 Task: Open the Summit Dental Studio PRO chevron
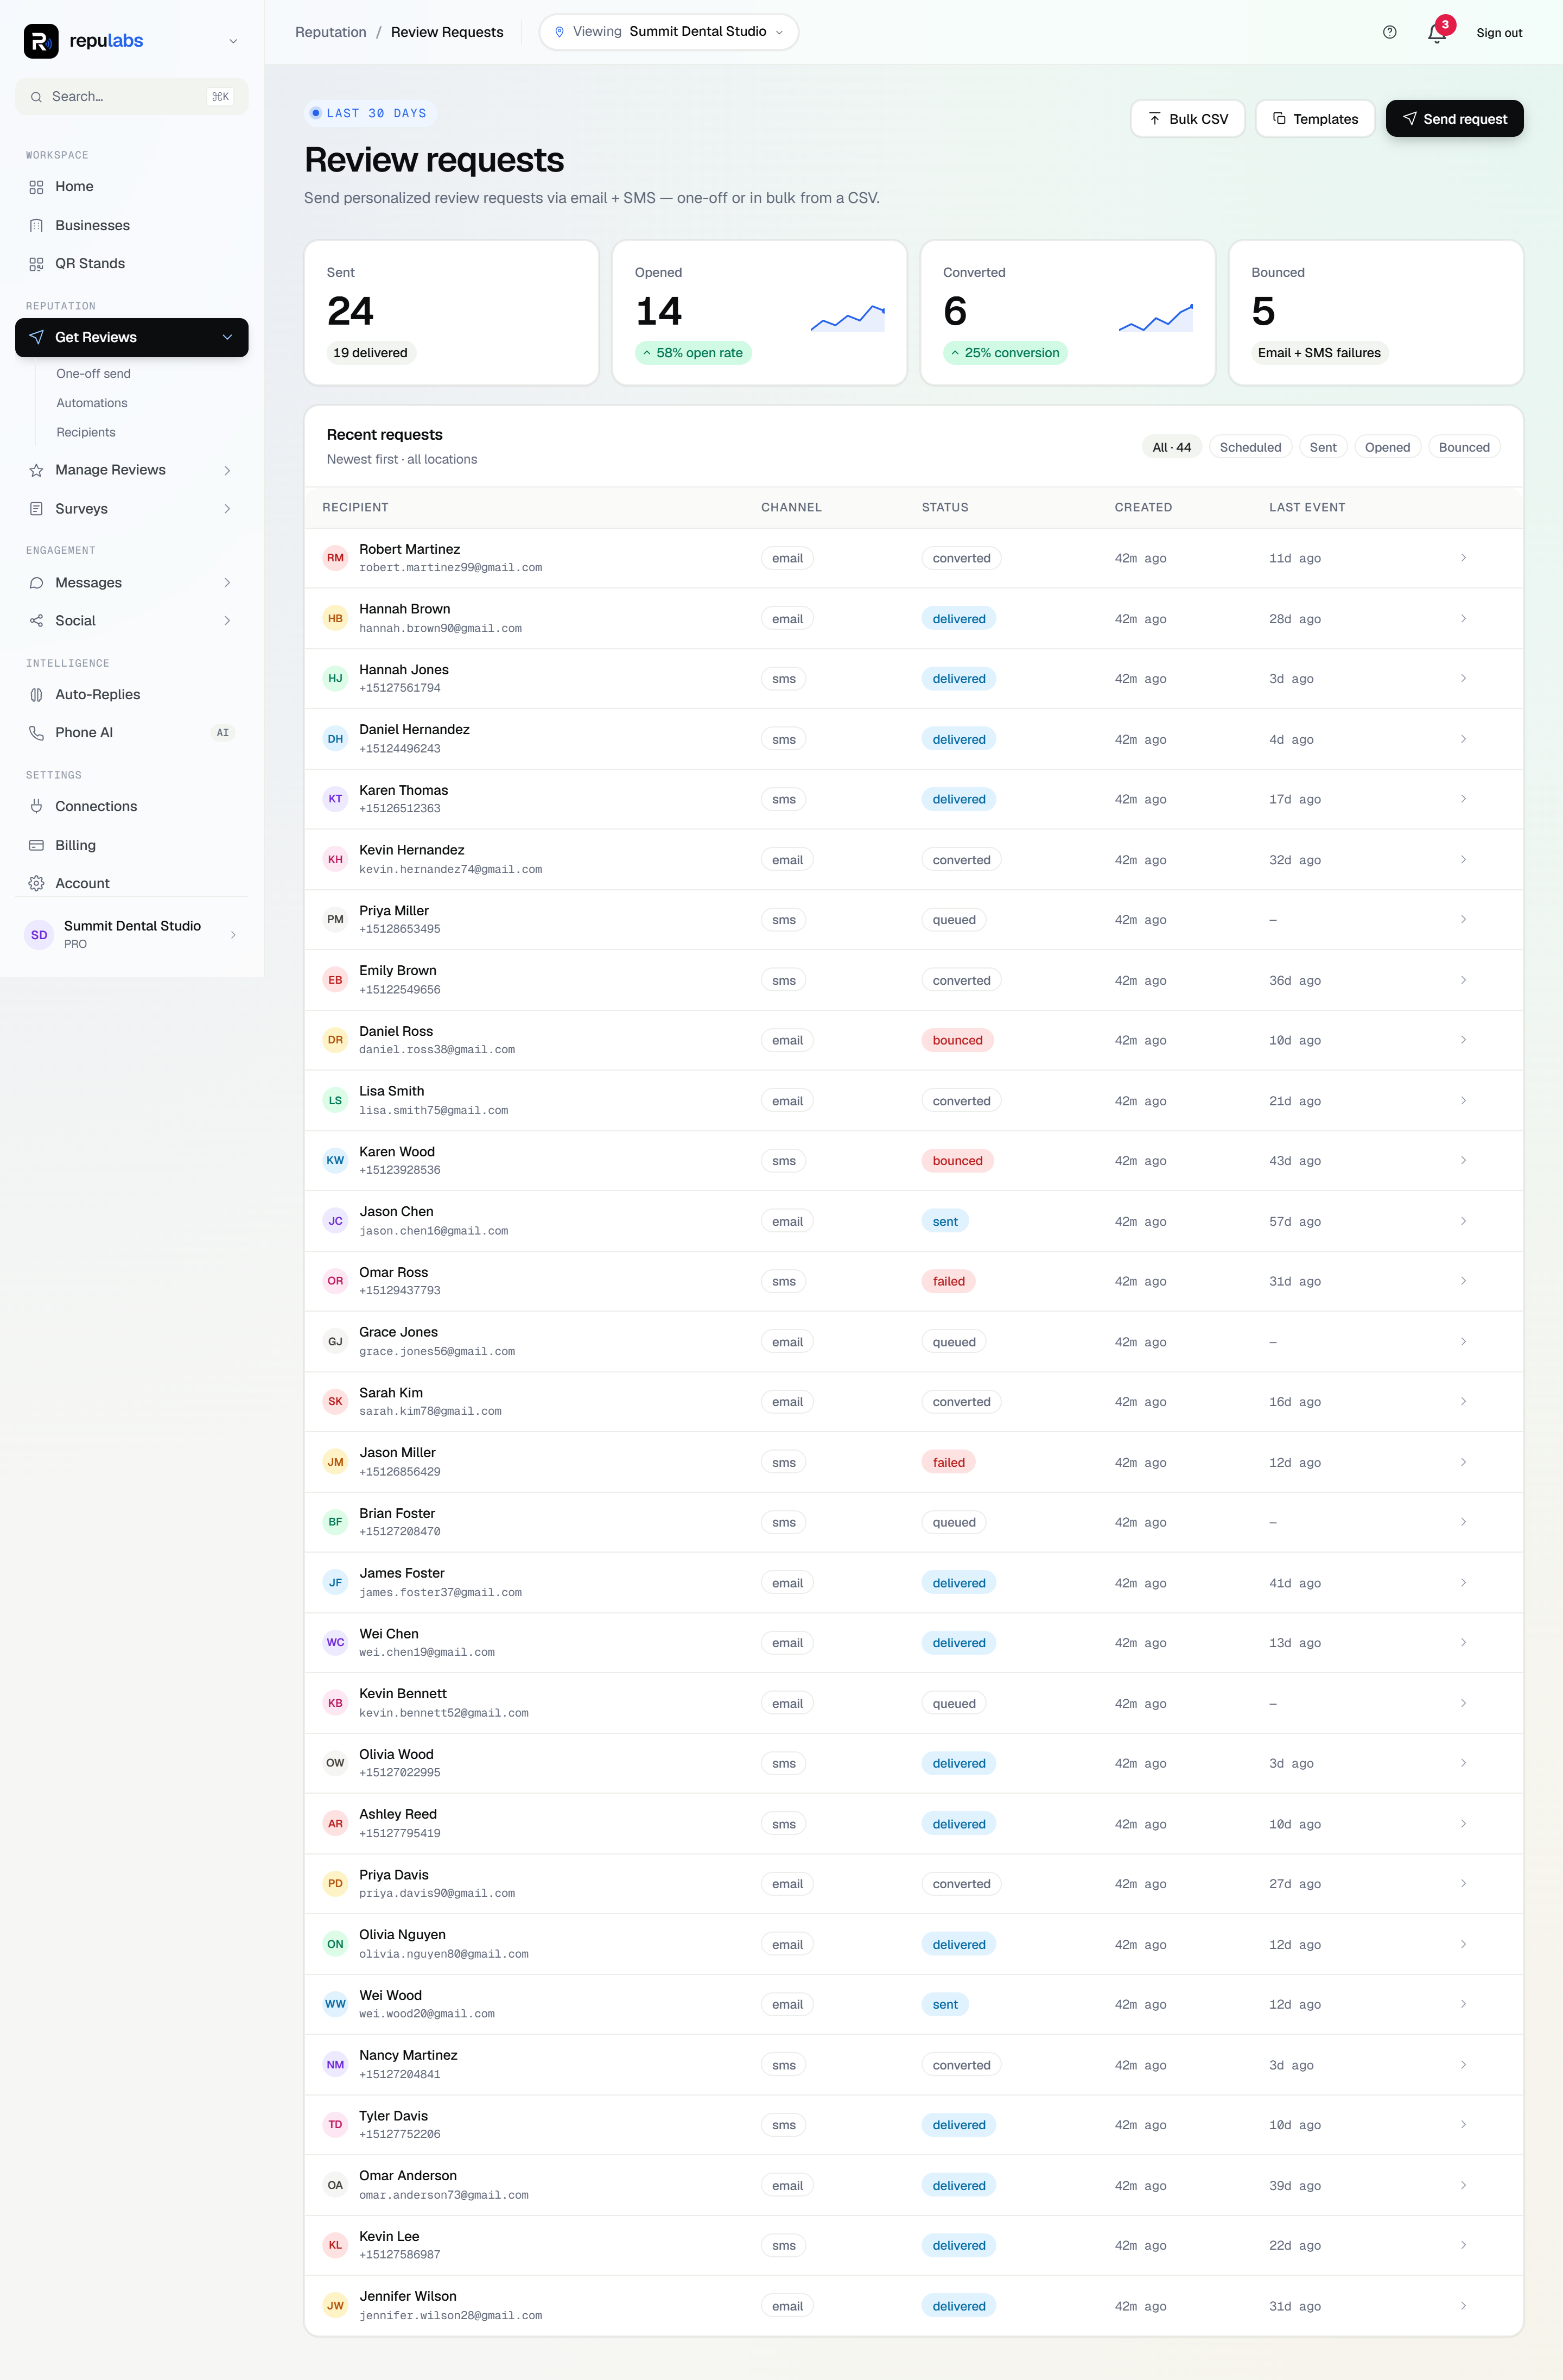coord(233,935)
